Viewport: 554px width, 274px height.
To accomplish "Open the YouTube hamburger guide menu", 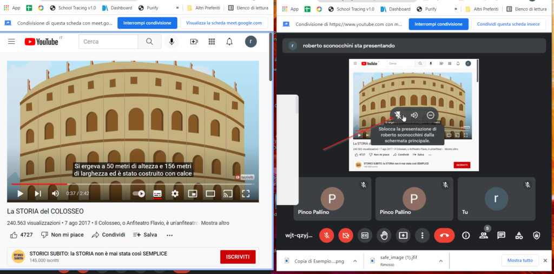I will pos(11,42).
